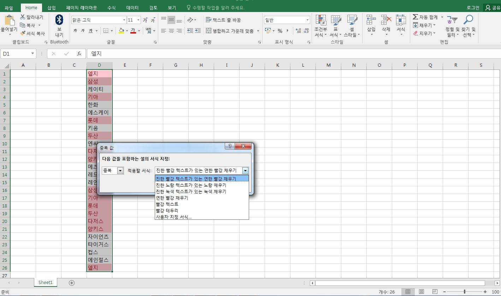The image size is (501, 296).
Task: Switch to the View (보기) tab
Action: coord(172,7)
